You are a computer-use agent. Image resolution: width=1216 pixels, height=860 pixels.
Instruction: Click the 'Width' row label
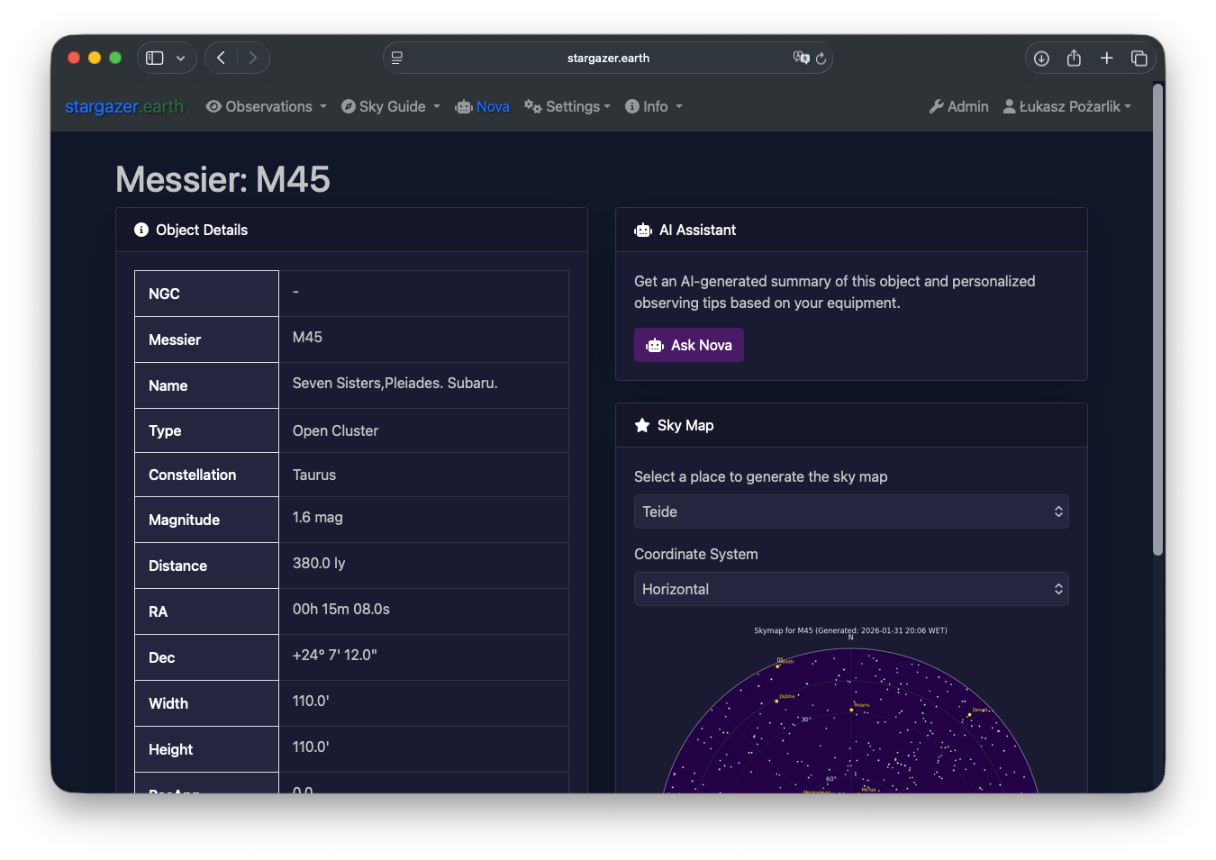coord(168,703)
